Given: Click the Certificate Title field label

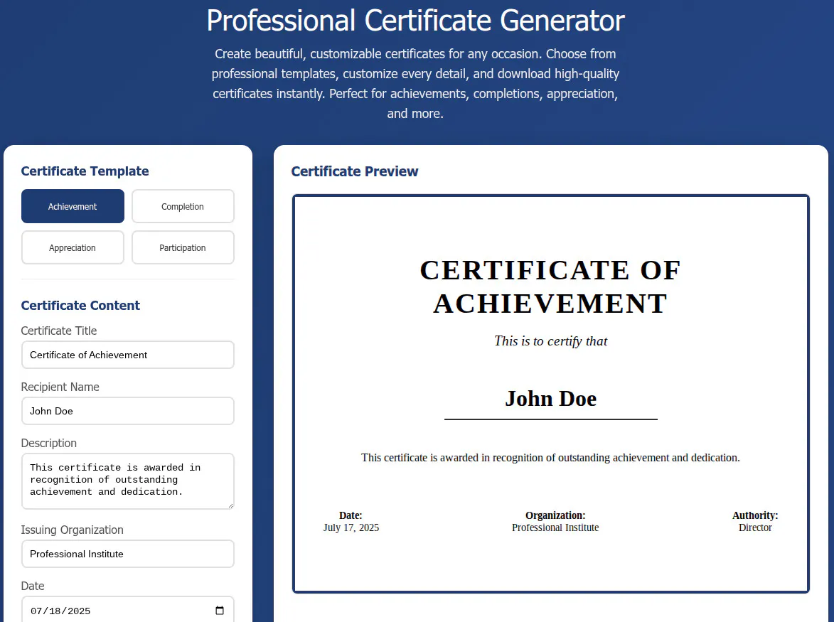Looking at the screenshot, I should pos(59,331).
